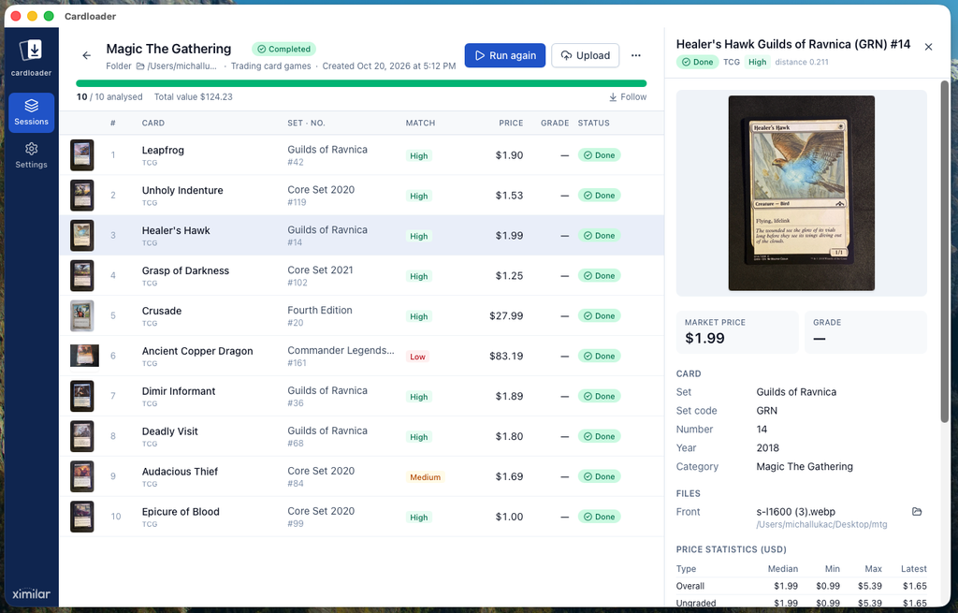Click the MATCH column header
958x613 pixels.
(x=420, y=123)
